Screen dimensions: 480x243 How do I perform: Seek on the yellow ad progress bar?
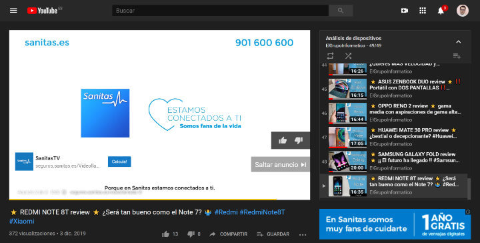[x=159, y=199]
